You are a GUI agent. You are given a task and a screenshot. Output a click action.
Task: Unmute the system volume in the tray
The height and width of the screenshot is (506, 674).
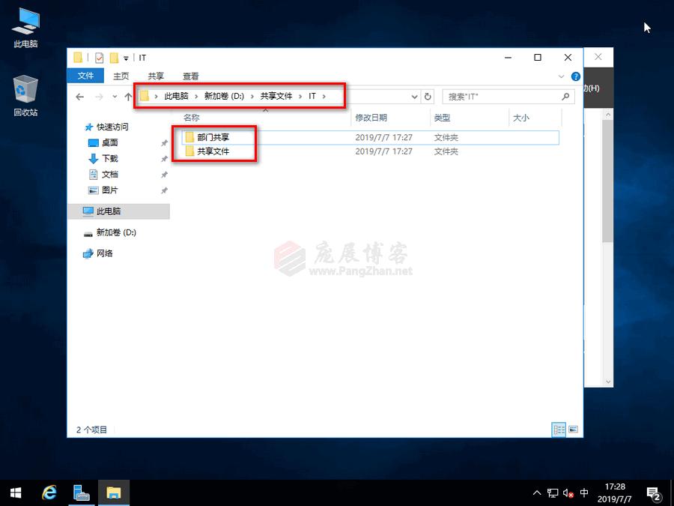(568, 493)
